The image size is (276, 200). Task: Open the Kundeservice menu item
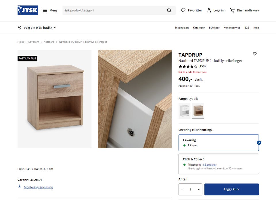pyautogui.click(x=232, y=28)
